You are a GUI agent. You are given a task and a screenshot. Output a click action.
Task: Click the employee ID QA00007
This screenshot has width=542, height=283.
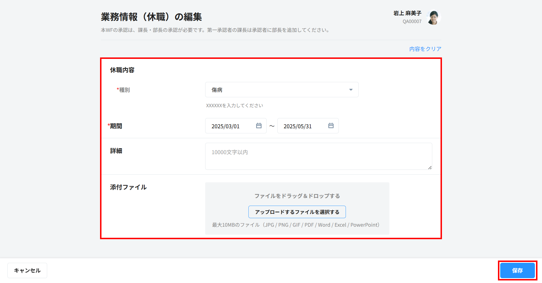tap(412, 22)
